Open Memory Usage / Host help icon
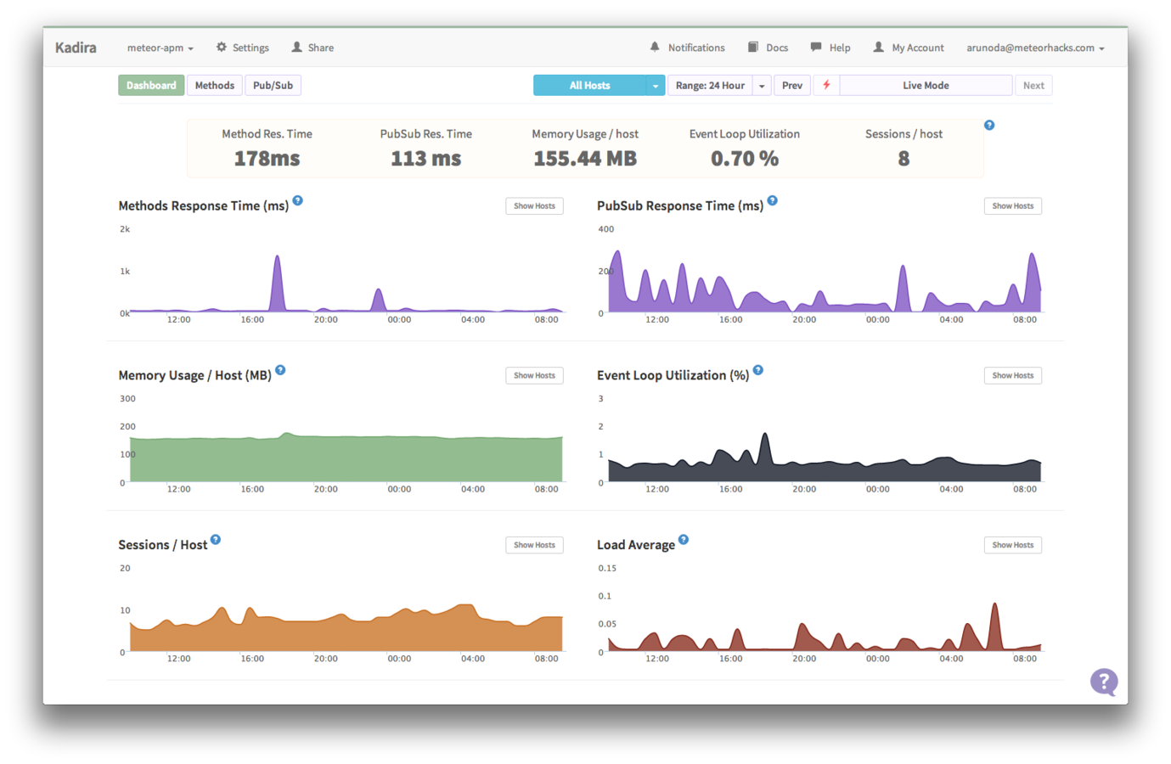Image resolution: width=1171 pixels, height=764 pixels. (280, 370)
